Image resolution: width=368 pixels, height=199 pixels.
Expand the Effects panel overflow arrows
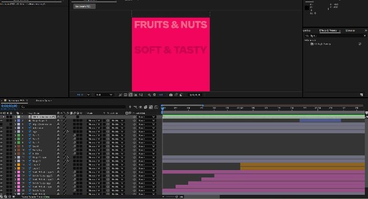(x=366, y=30)
